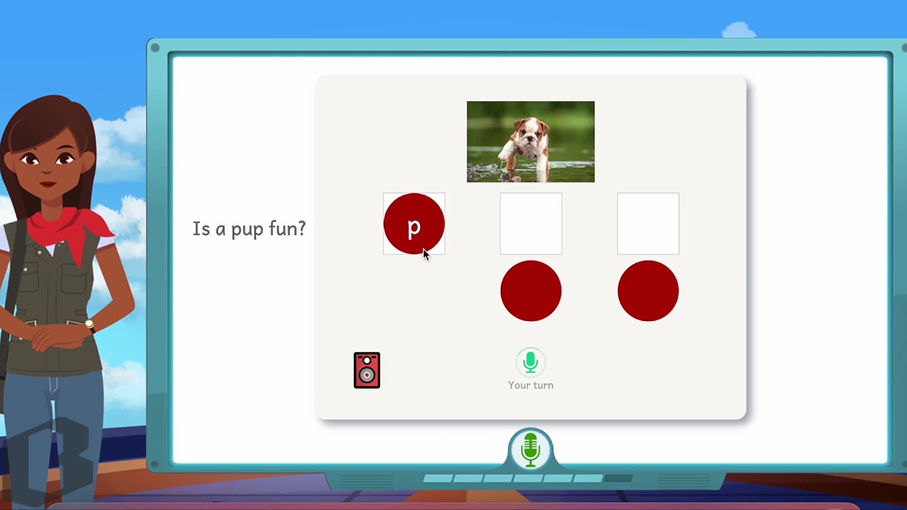Viewport: 907px width, 510px height.
Task: Click the red circle labeled p
Action: click(x=414, y=224)
